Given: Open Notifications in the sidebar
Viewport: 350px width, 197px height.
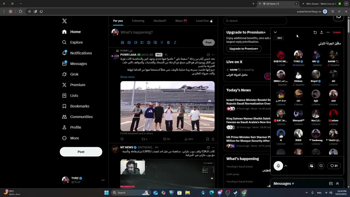Looking at the screenshot, I should click(77, 53).
